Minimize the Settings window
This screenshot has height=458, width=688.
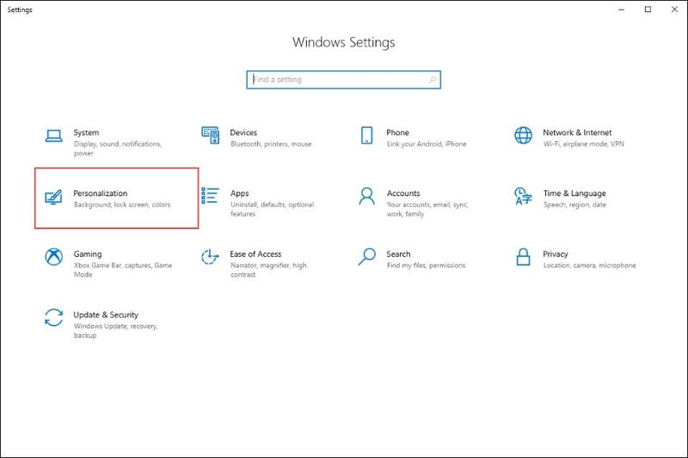click(621, 9)
